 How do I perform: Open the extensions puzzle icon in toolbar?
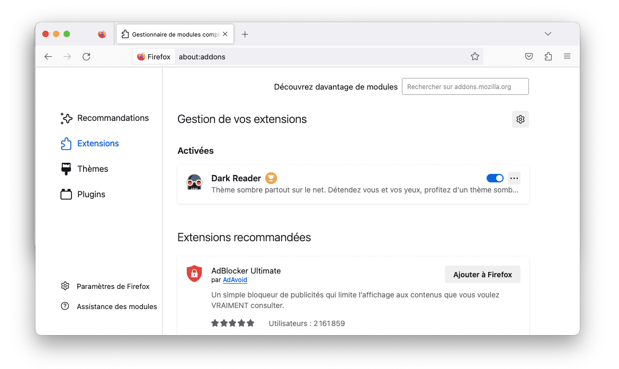click(548, 57)
